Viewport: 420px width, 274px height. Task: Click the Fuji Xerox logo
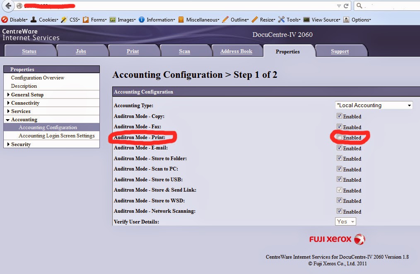coord(337,239)
